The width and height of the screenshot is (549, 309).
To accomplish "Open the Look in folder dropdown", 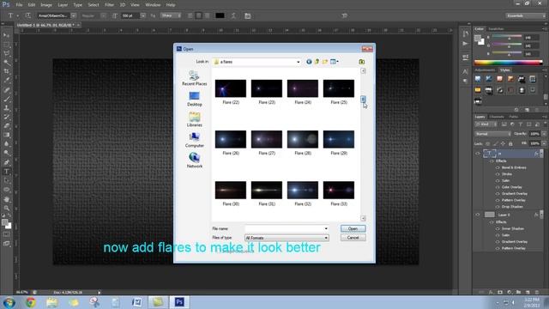I will [299, 62].
